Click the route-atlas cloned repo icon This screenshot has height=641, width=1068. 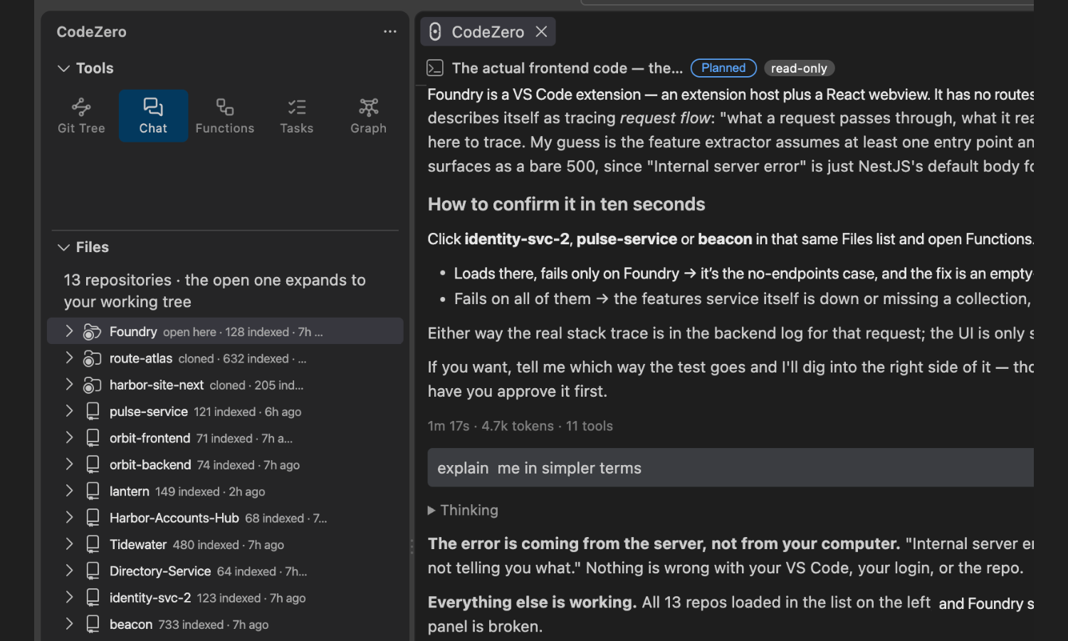[x=92, y=358]
